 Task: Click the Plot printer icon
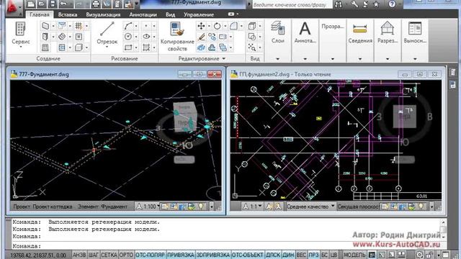point(96,4)
